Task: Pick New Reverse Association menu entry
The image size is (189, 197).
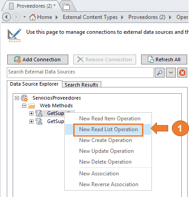Action: coord(109,184)
